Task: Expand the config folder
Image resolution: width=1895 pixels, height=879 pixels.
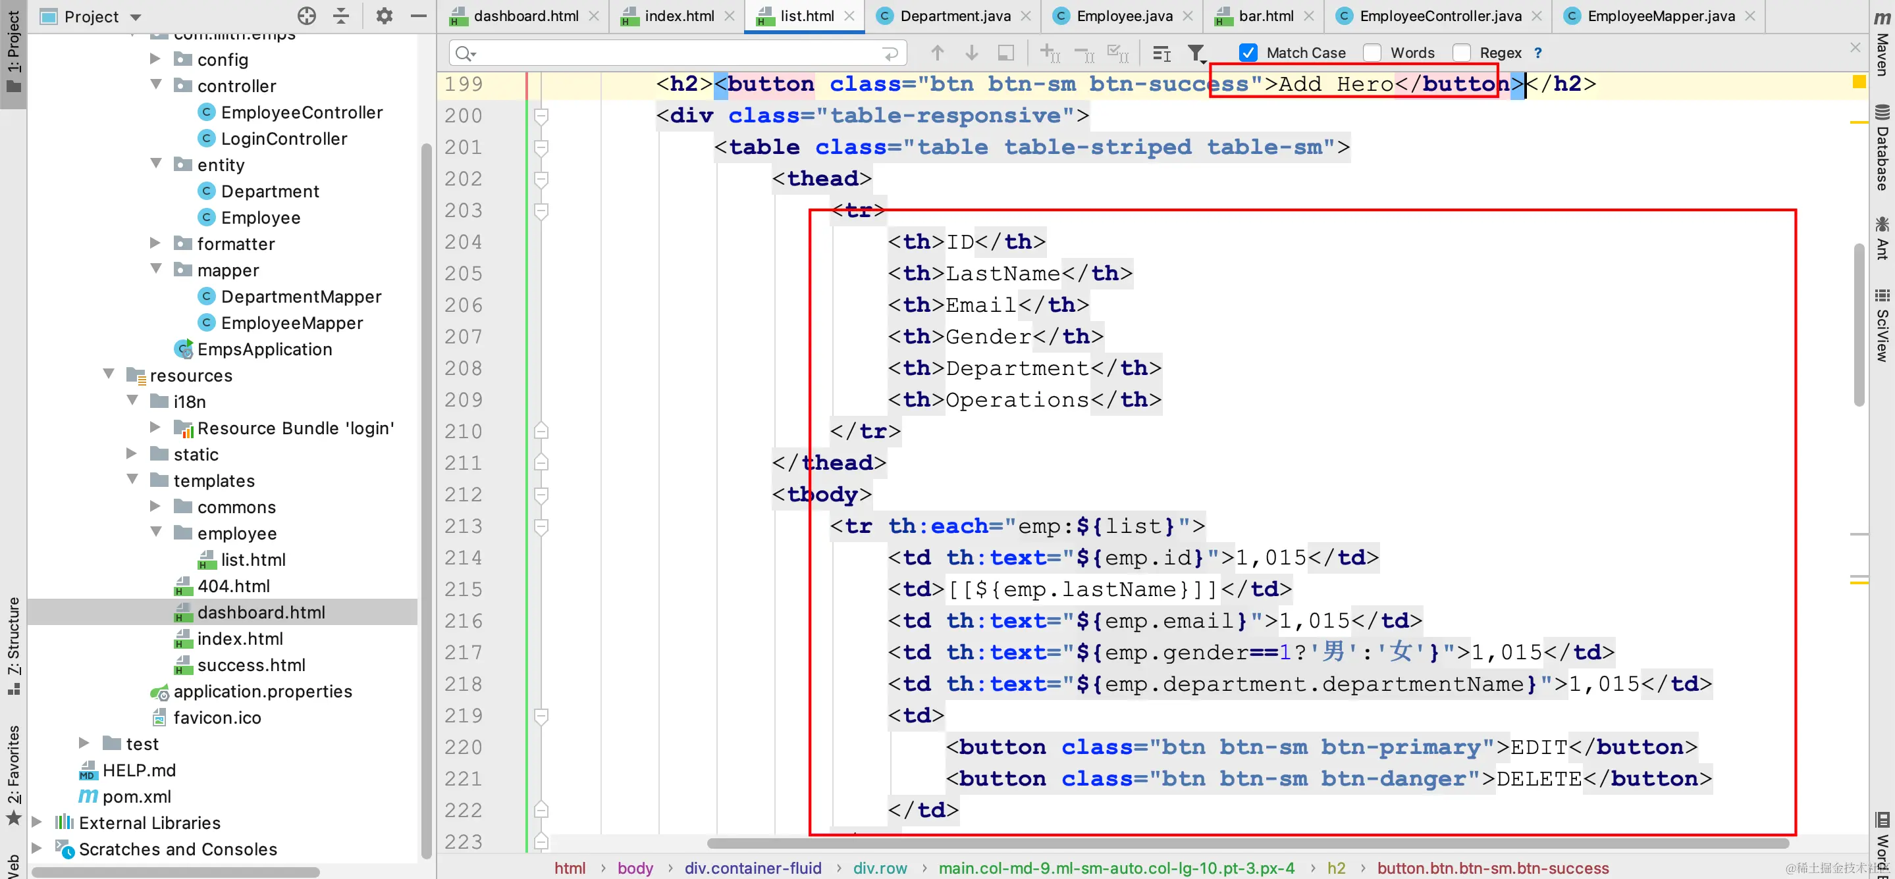Action: (x=155, y=58)
